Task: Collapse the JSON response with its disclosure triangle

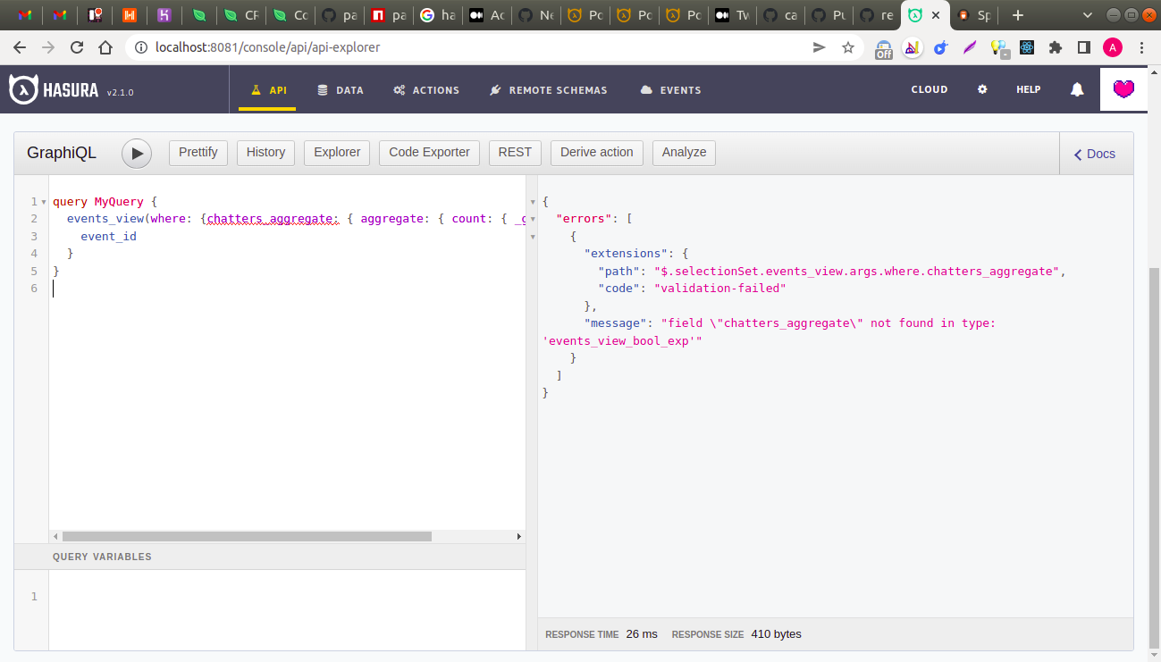Action: tap(534, 201)
